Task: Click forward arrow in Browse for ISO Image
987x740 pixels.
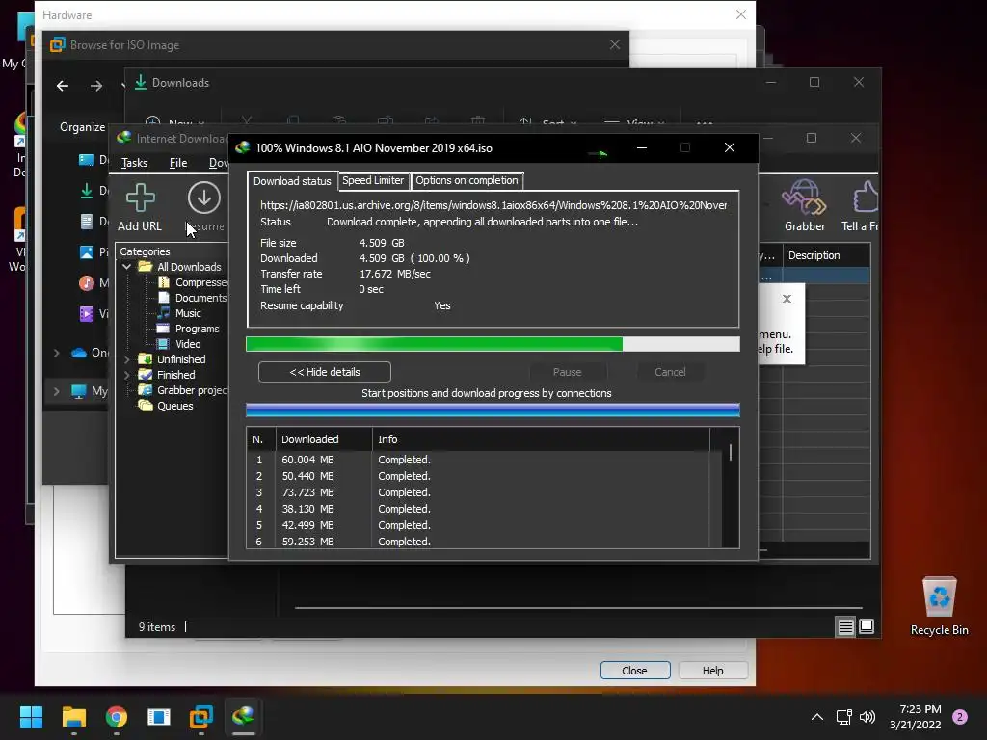Action: tap(96, 86)
